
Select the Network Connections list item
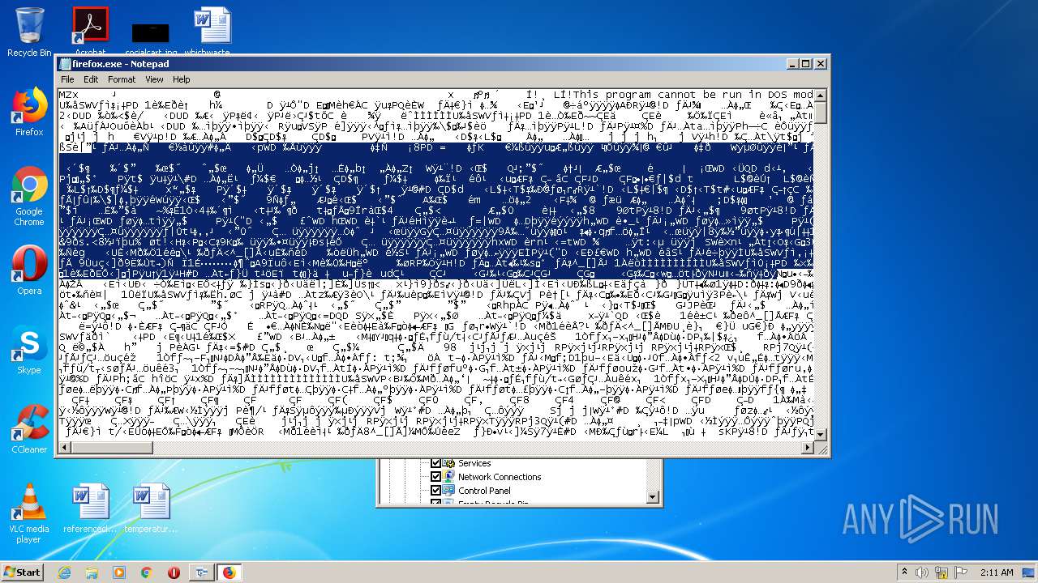tap(500, 477)
